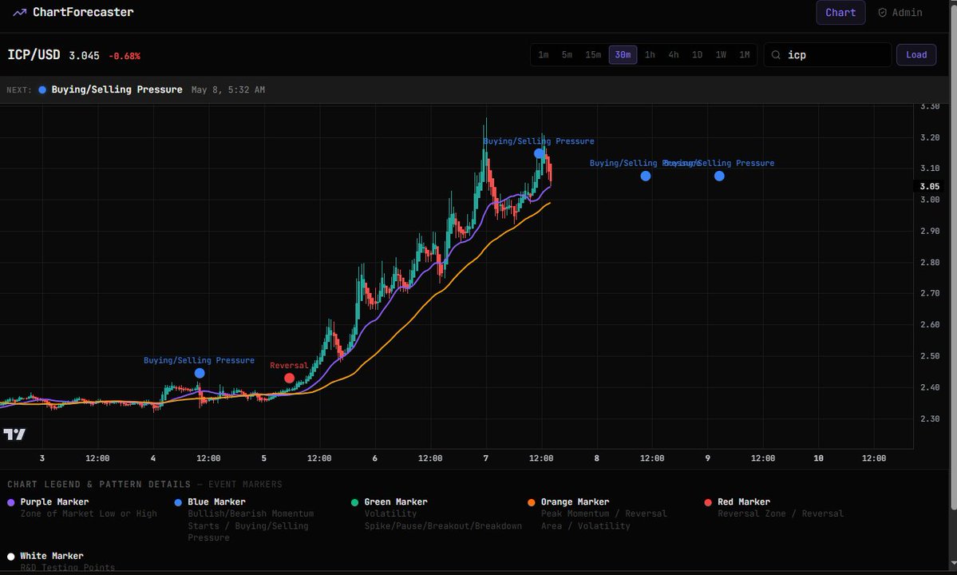Click the May 8, 5:32 AM timestamp
This screenshot has width=957, height=575.
tap(228, 89)
